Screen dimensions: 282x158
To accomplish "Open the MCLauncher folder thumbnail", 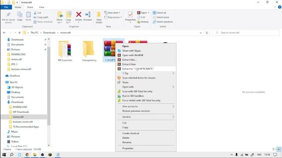I will (x=65, y=49).
